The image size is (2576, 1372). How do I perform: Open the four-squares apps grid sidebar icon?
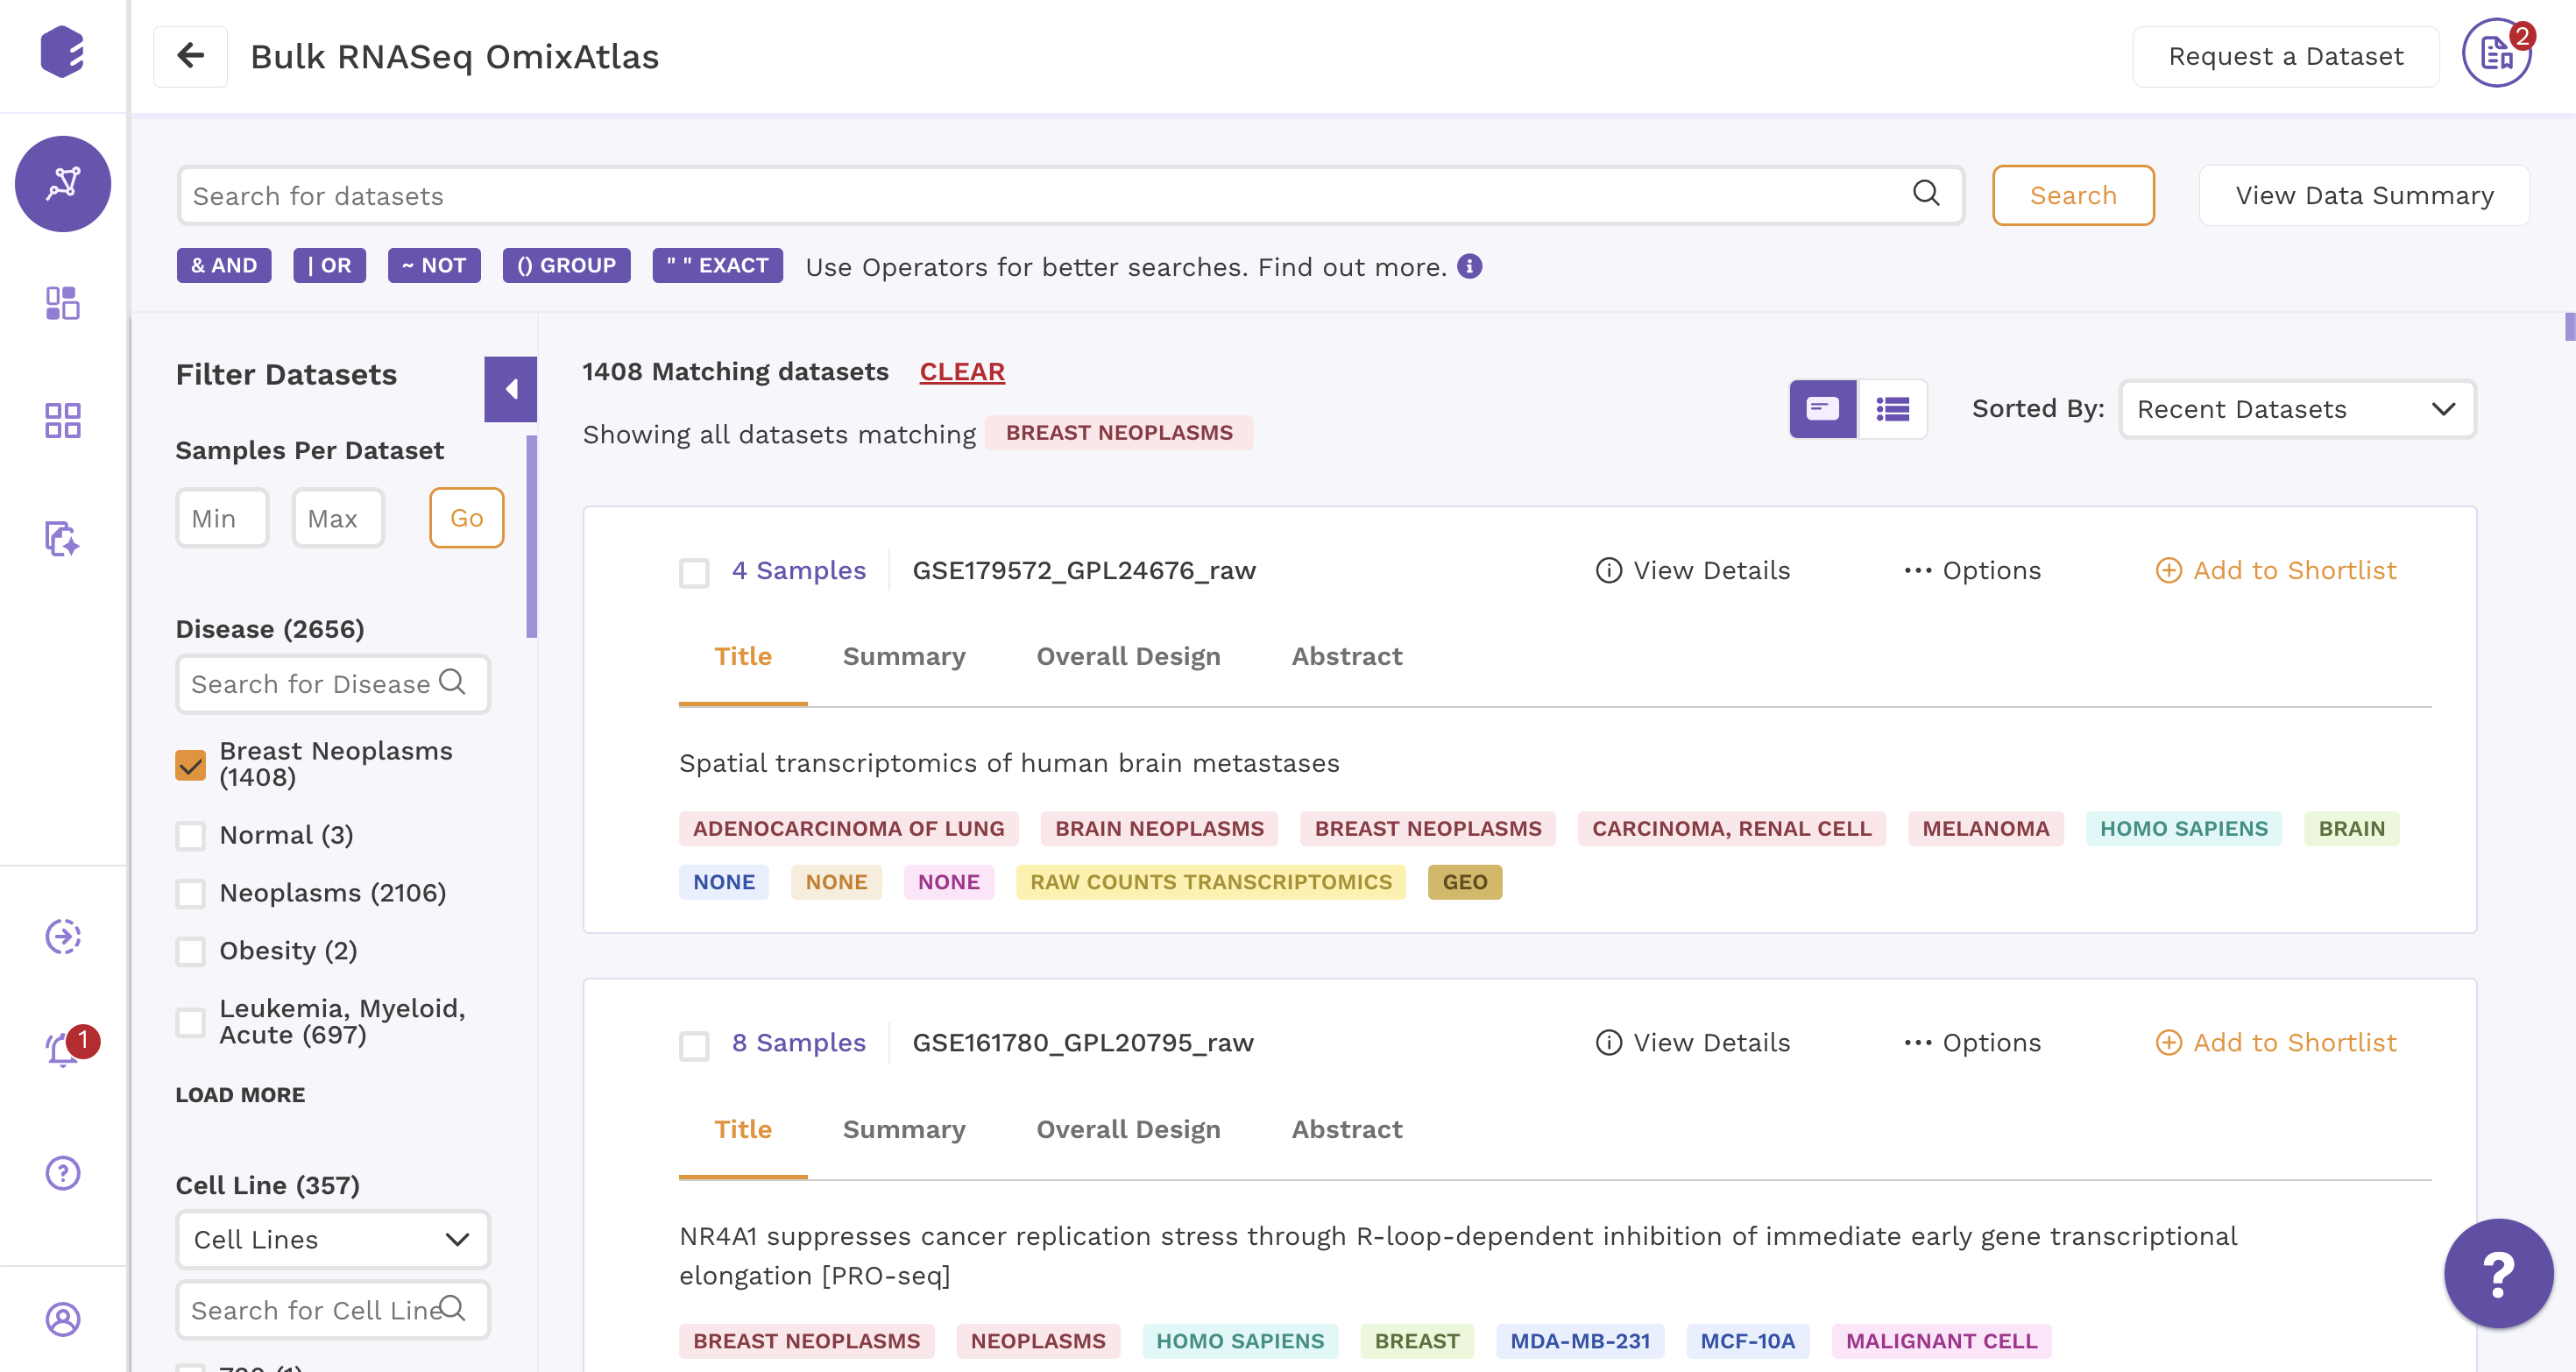pos(62,420)
